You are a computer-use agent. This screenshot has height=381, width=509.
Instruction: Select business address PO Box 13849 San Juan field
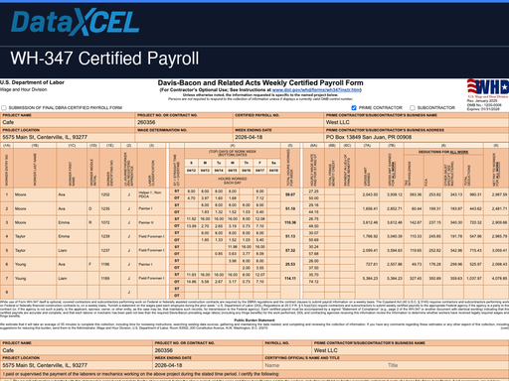(x=417, y=137)
